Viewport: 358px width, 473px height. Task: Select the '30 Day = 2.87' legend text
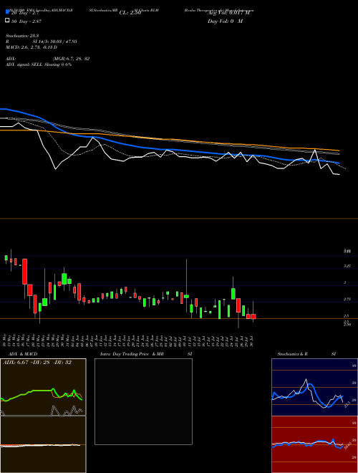tap(26, 21)
